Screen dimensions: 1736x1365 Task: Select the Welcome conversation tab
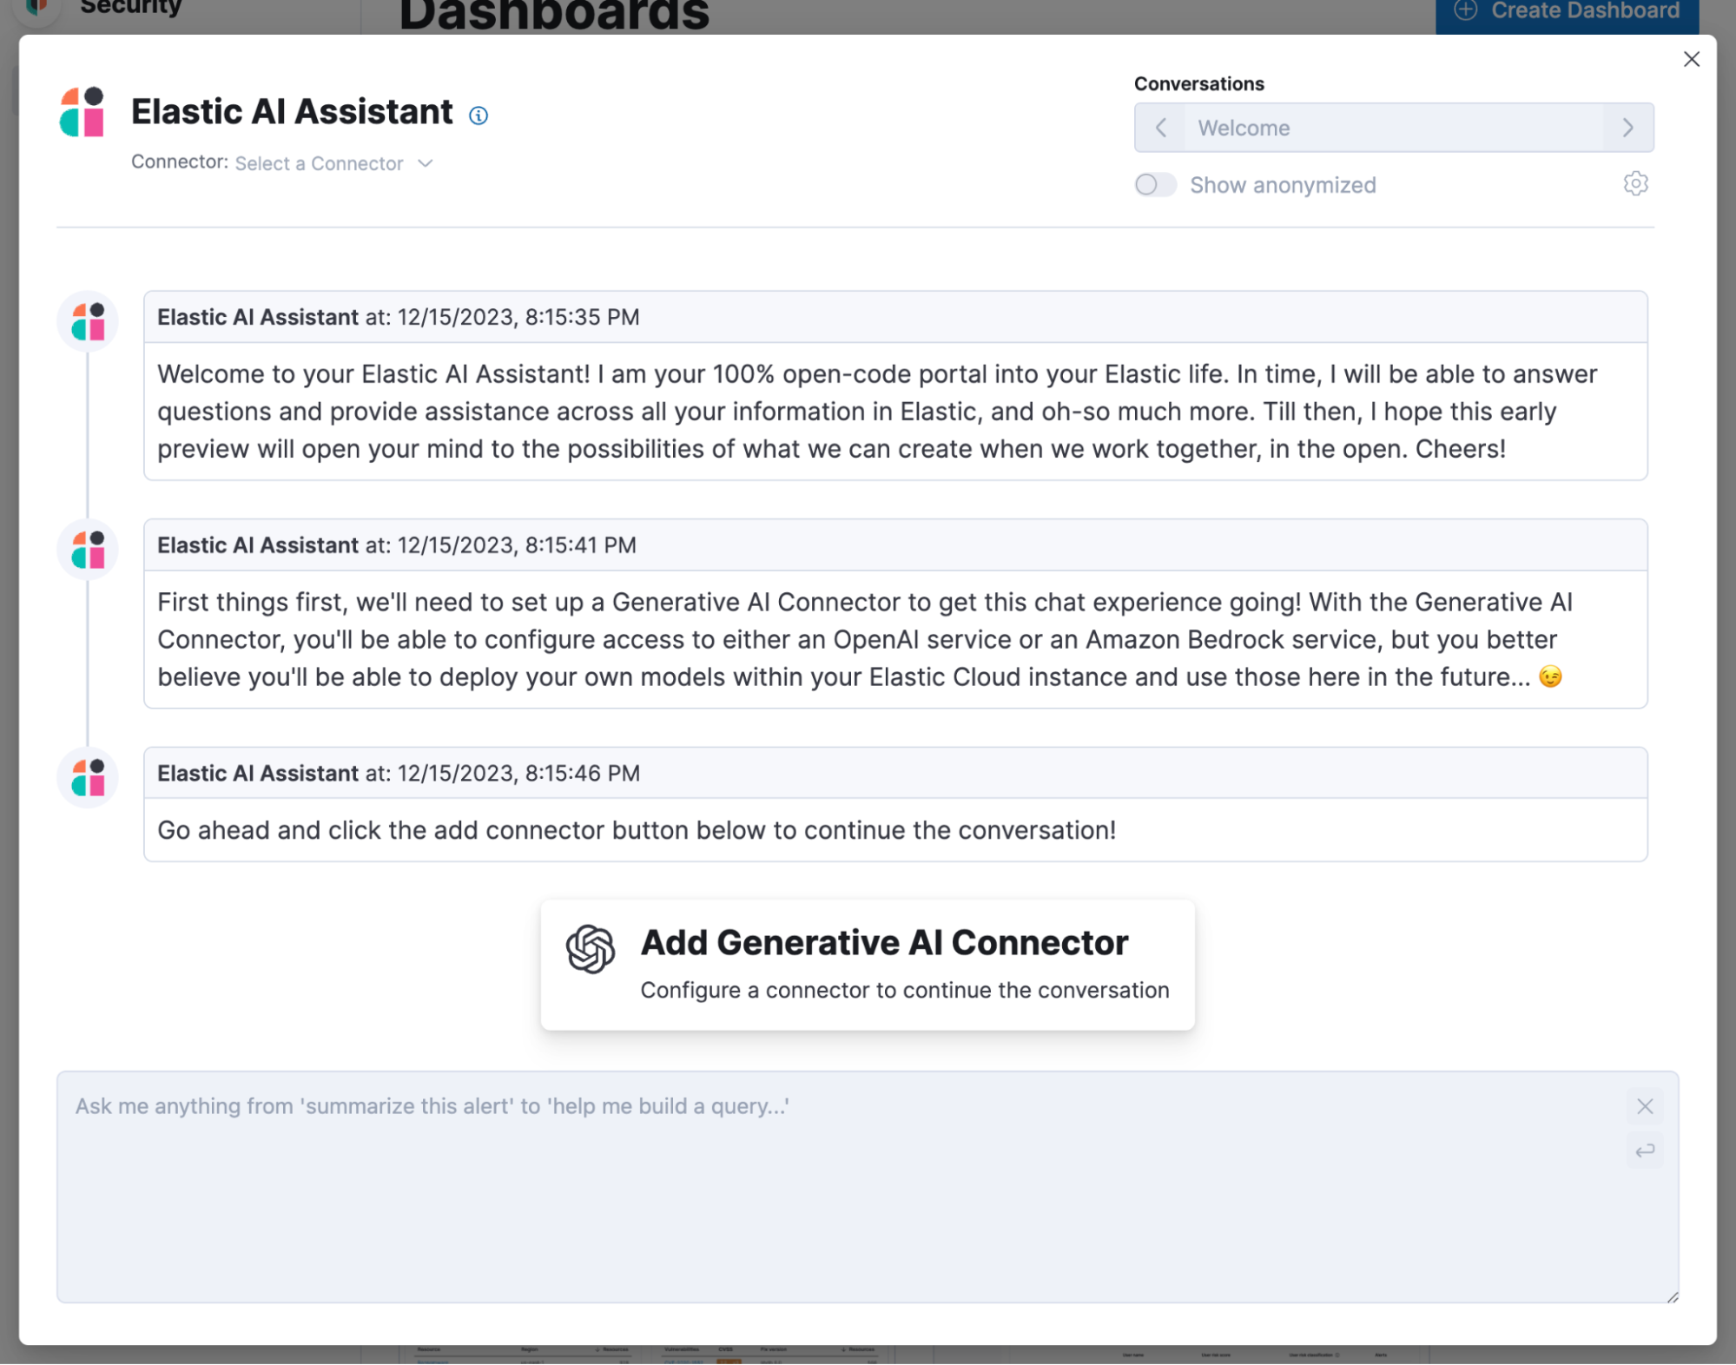click(1394, 127)
